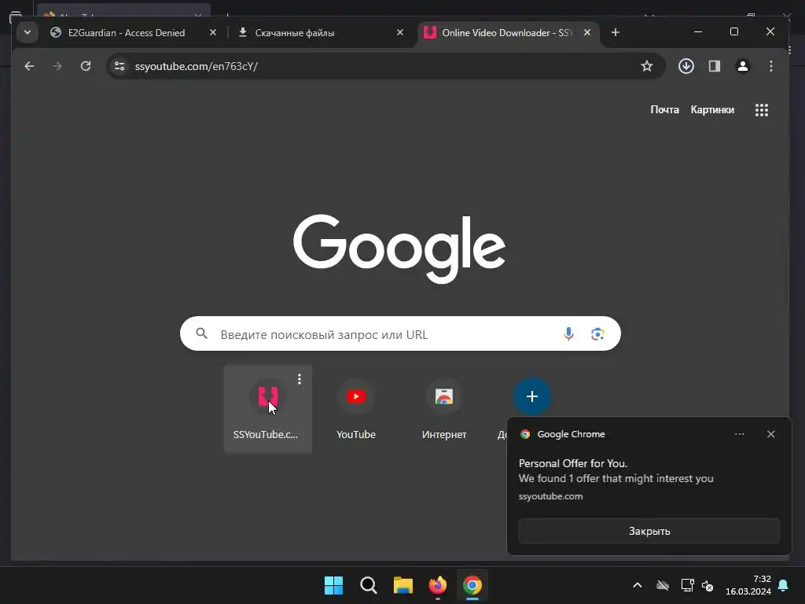Toggle the Chrome side panel

pos(715,66)
